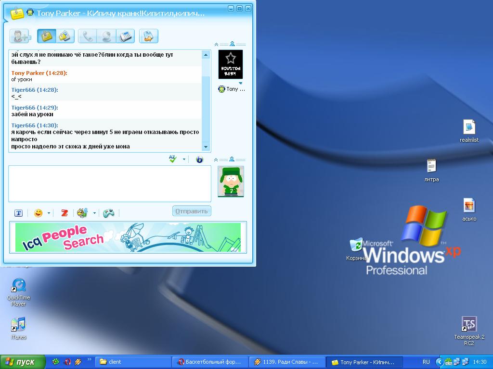Focus the message input text area

tap(110, 184)
